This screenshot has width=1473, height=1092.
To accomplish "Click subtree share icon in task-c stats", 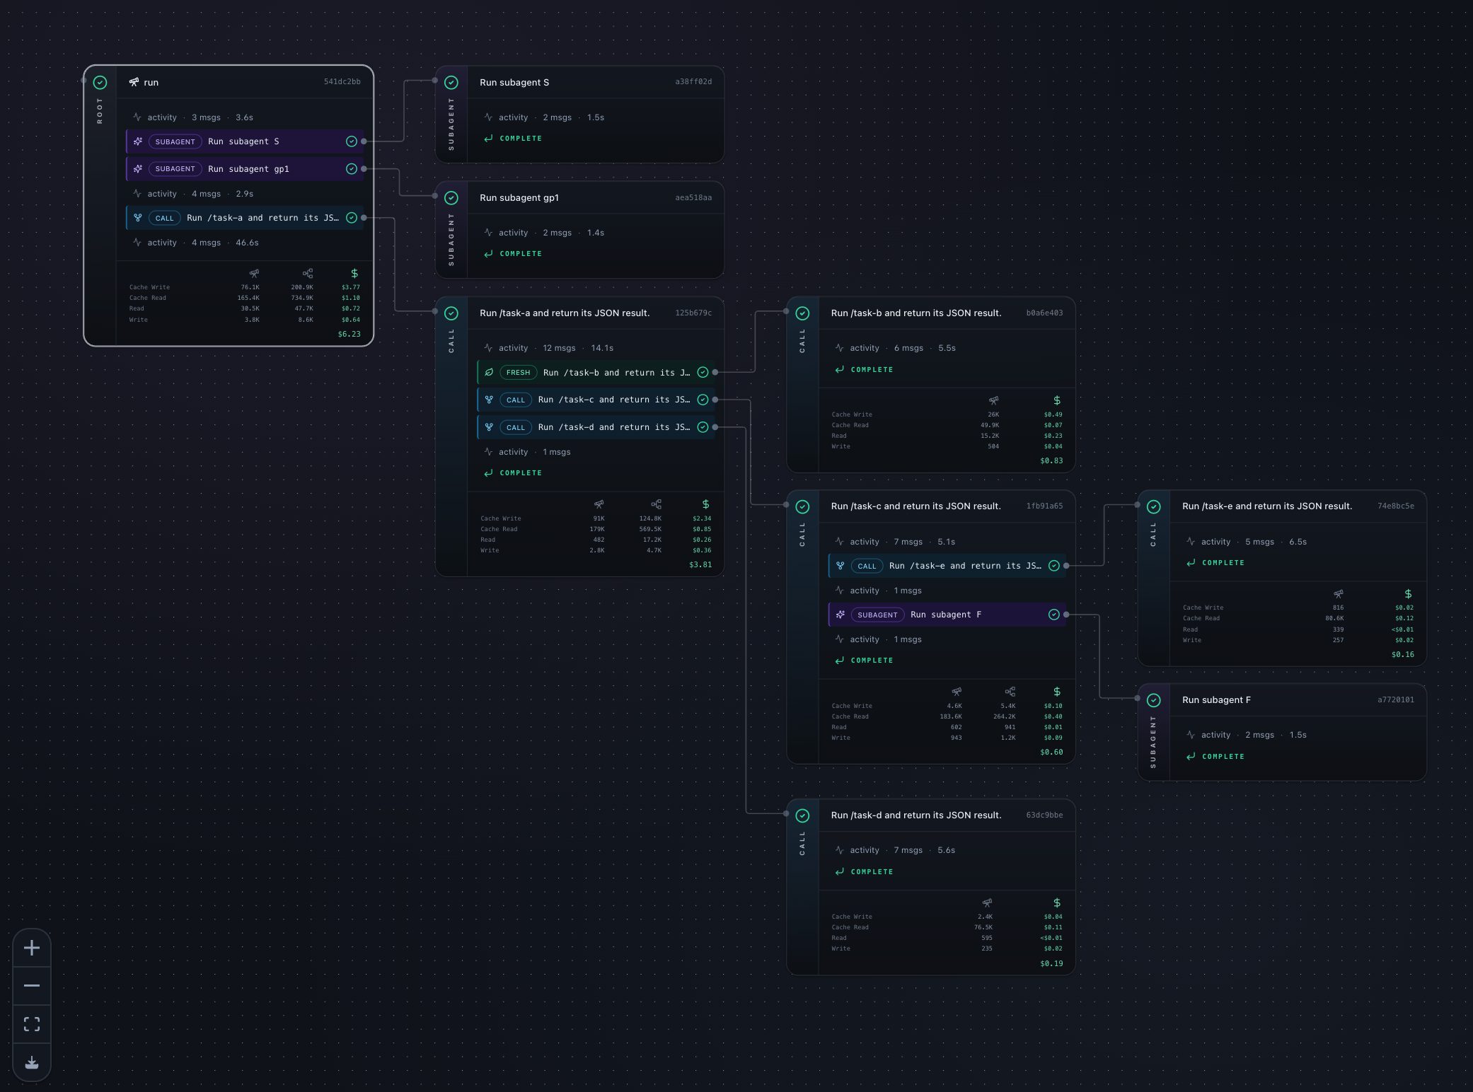I will point(1010,692).
